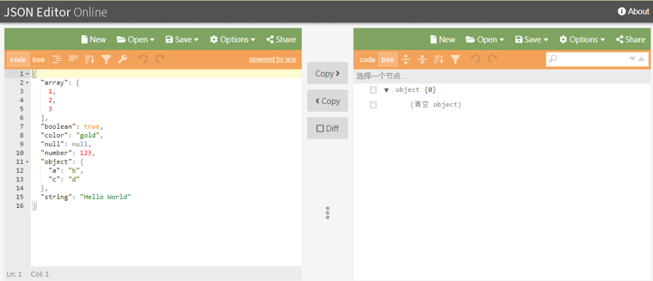Fold line 1 in code editor
This screenshot has width=653, height=281.
27,74
